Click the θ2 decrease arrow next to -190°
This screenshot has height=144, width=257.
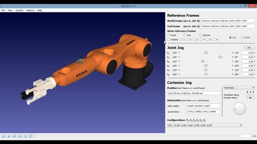tap(179, 57)
